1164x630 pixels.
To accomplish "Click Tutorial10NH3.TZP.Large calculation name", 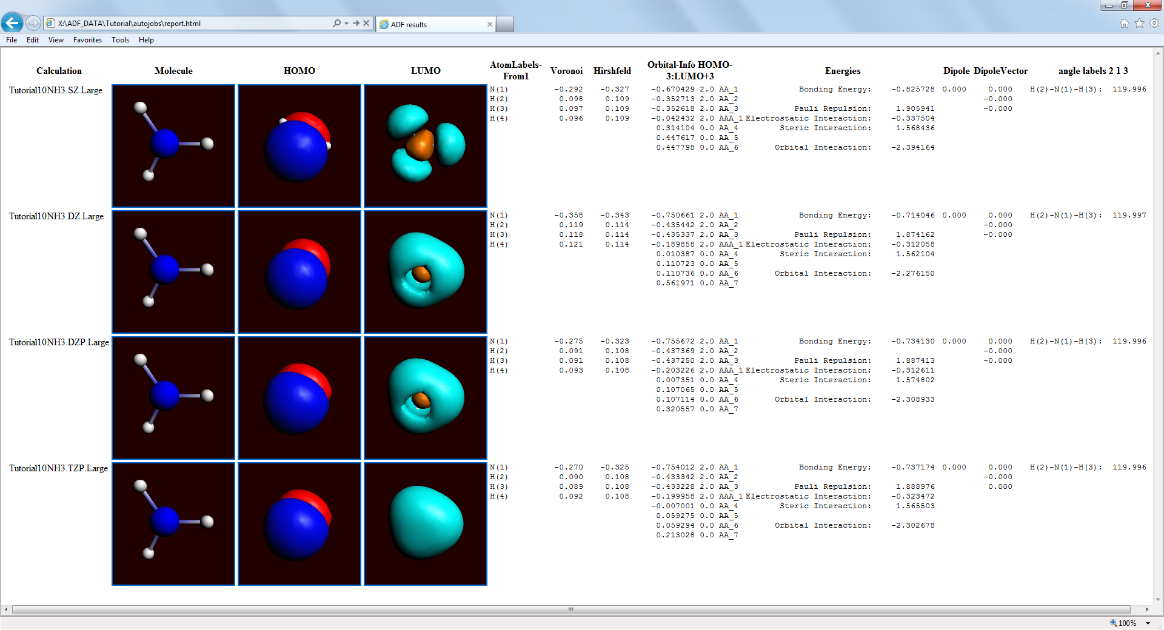I will tap(58, 468).
